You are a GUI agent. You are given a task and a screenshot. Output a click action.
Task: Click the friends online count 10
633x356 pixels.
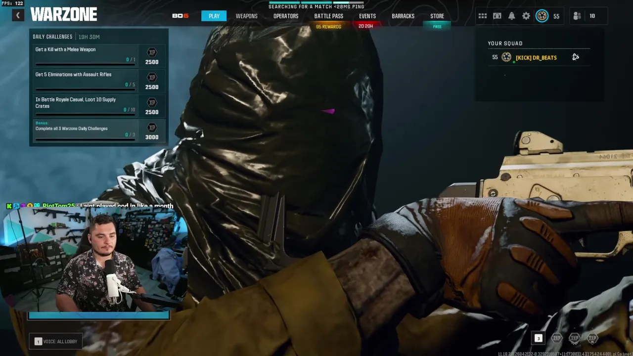tap(592, 16)
